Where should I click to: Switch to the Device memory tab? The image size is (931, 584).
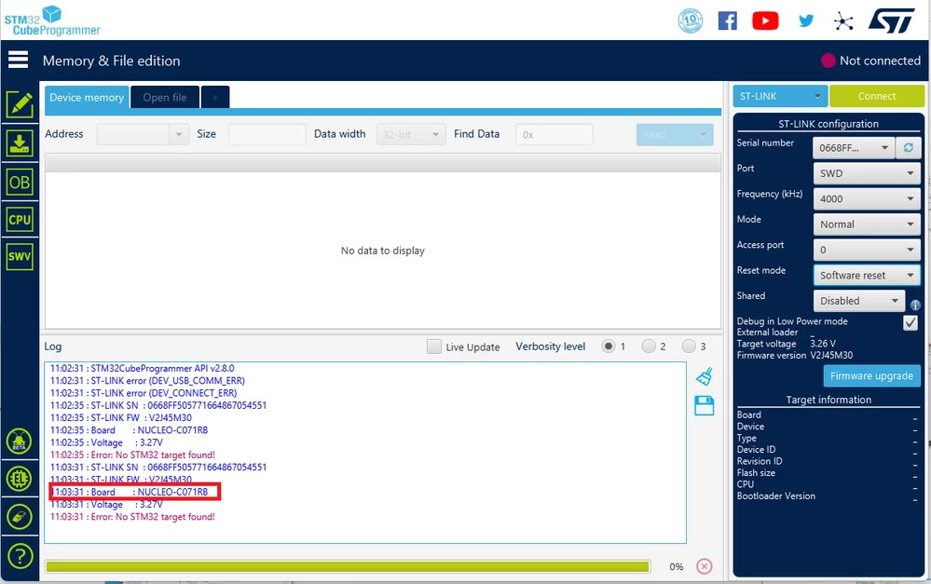tap(87, 97)
